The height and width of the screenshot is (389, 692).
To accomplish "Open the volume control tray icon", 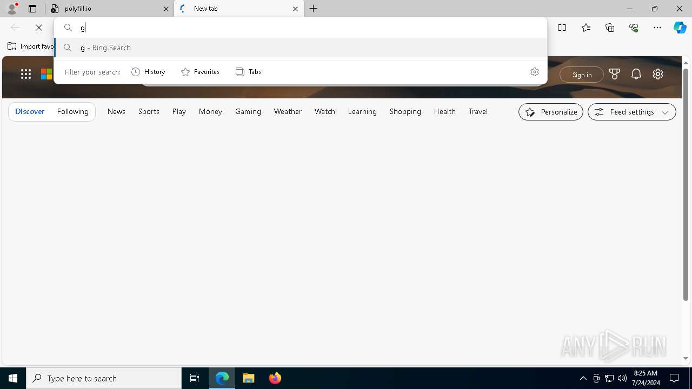I will tap(622, 378).
